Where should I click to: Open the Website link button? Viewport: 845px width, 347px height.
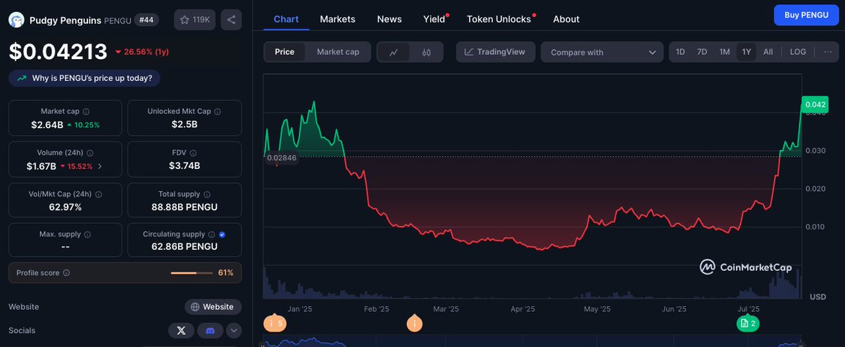[x=213, y=307]
